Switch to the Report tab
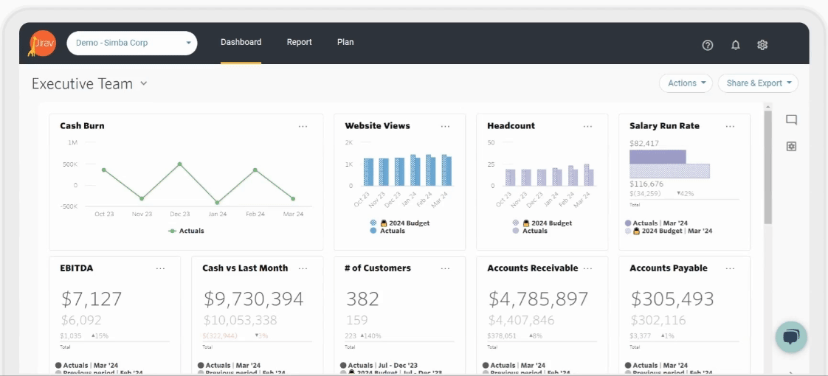 (299, 43)
